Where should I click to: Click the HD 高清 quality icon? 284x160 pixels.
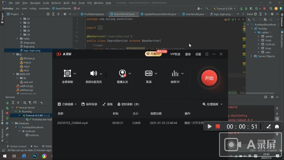[149, 73]
